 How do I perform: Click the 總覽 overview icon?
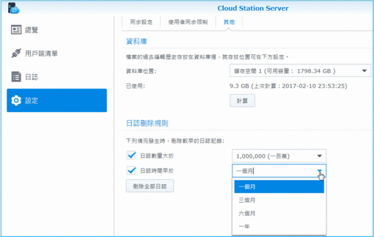tap(16, 30)
